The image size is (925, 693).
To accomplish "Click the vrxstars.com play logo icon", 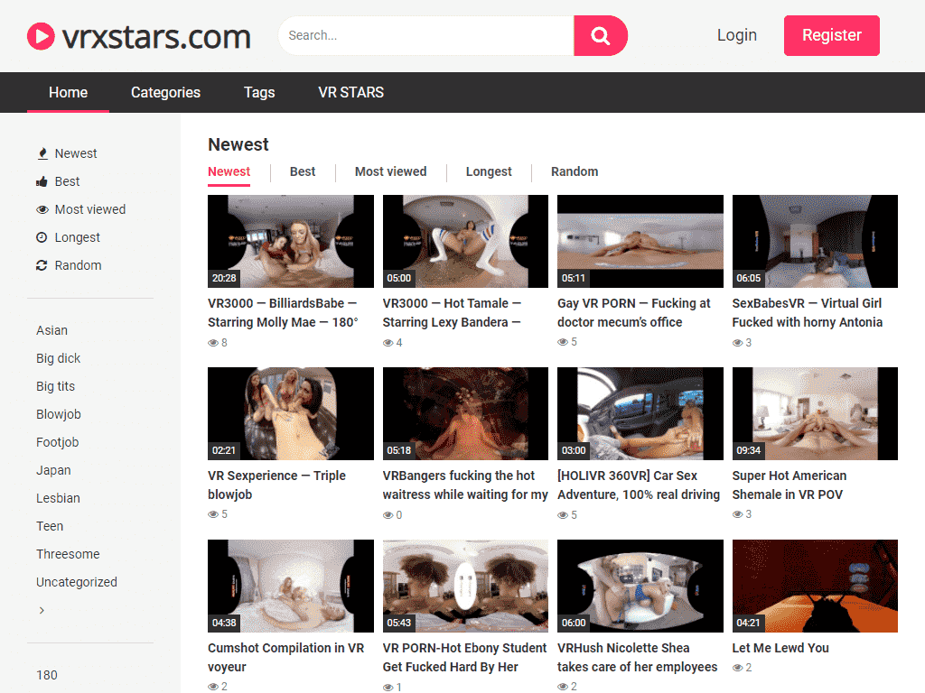I will [x=42, y=36].
